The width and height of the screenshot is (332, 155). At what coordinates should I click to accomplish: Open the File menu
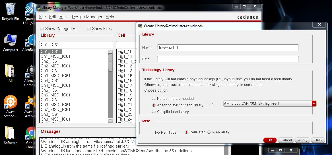point(42,17)
